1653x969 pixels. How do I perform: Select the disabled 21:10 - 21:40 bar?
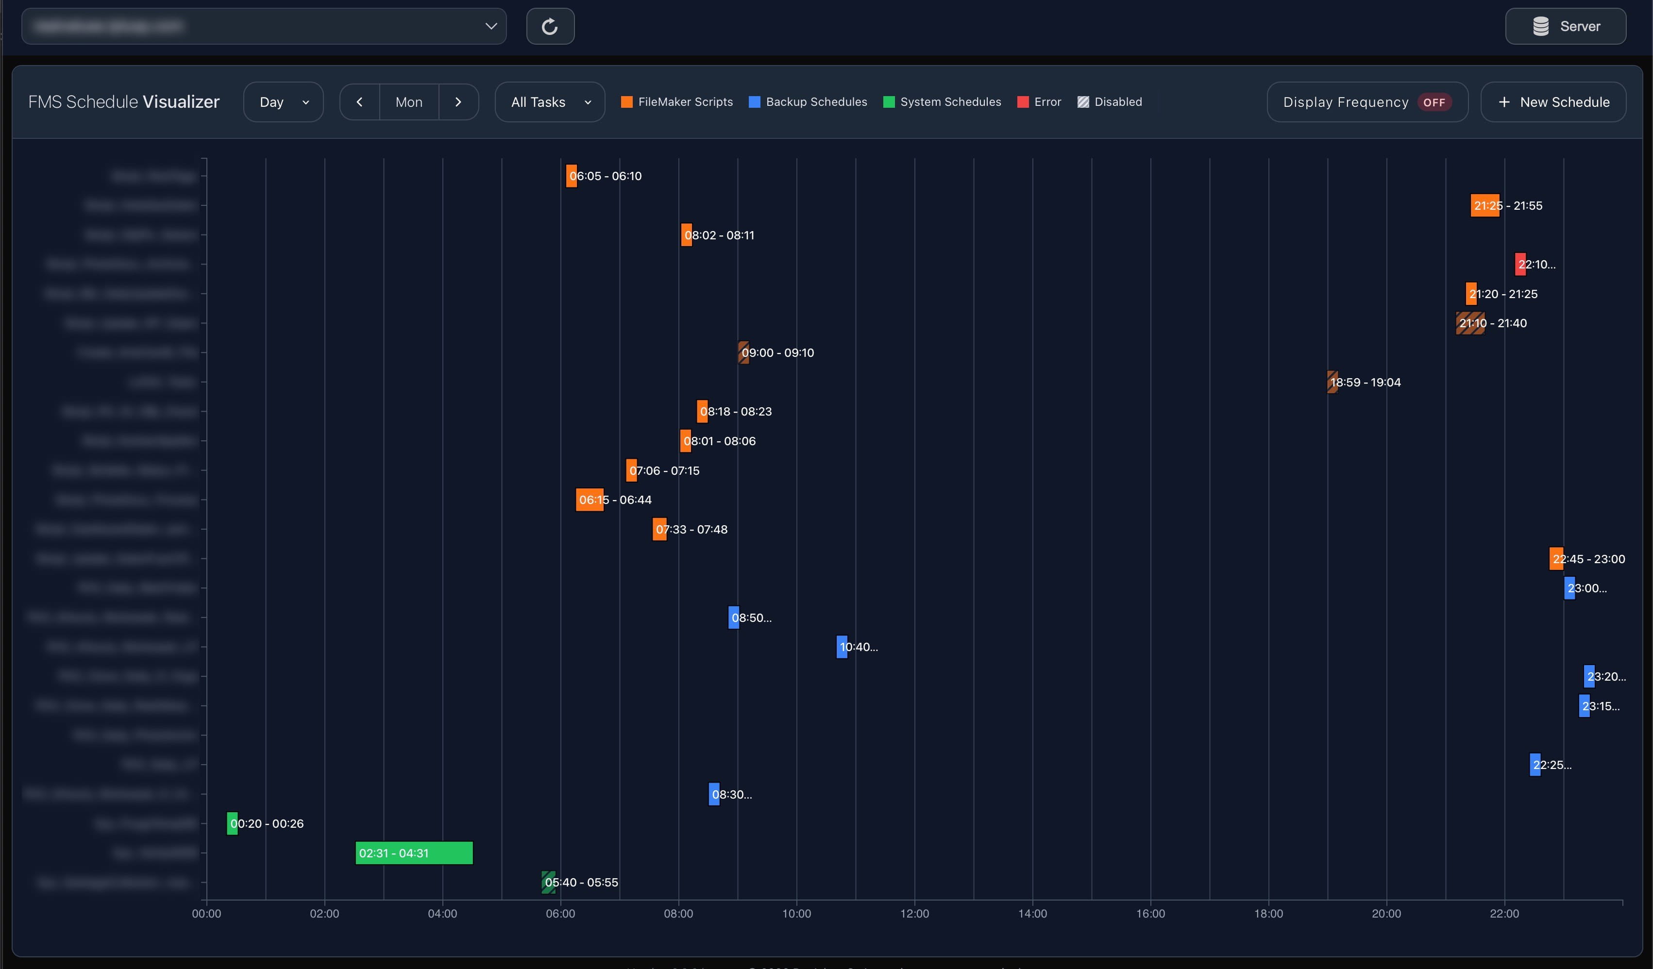[1470, 323]
